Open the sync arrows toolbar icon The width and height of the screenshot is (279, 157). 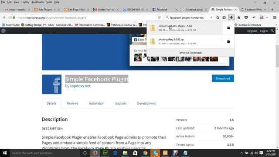(x=254, y=17)
